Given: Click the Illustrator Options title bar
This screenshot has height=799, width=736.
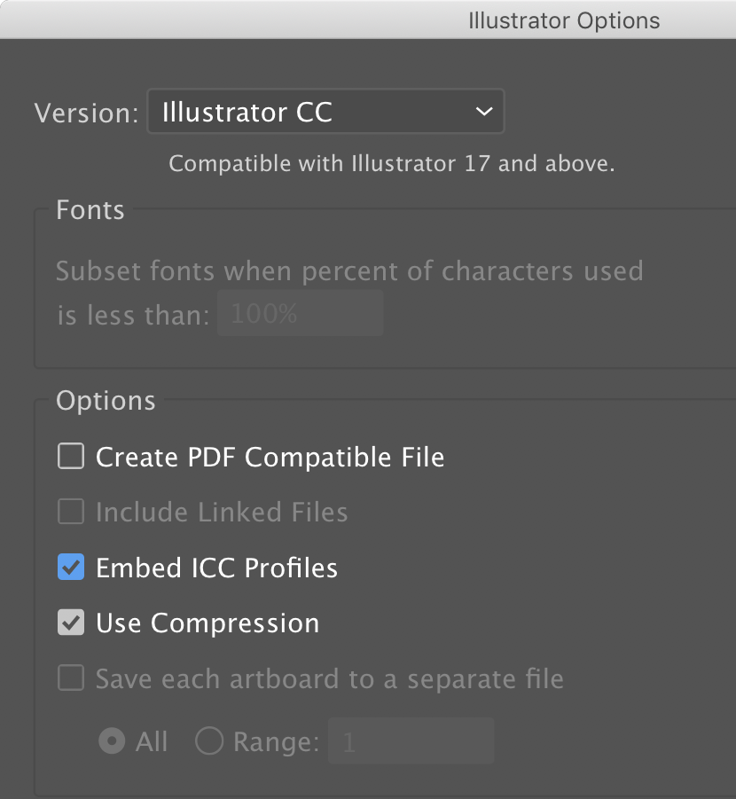Looking at the screenshot, I should tap(564, 20).
